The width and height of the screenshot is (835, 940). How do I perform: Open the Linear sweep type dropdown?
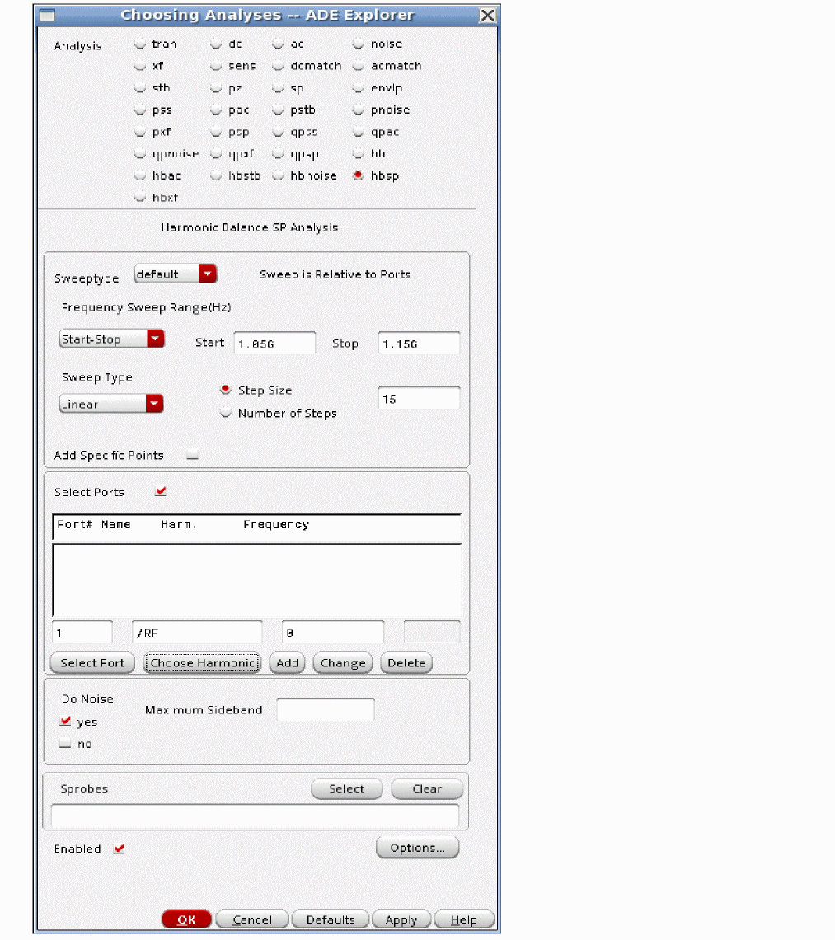[x=111, y=404]
